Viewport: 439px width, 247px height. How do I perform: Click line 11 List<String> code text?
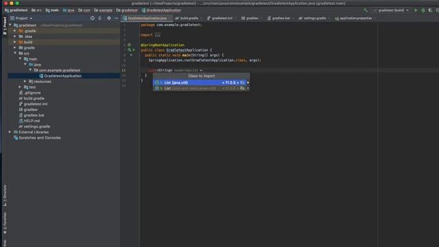(x=161, y=70)
